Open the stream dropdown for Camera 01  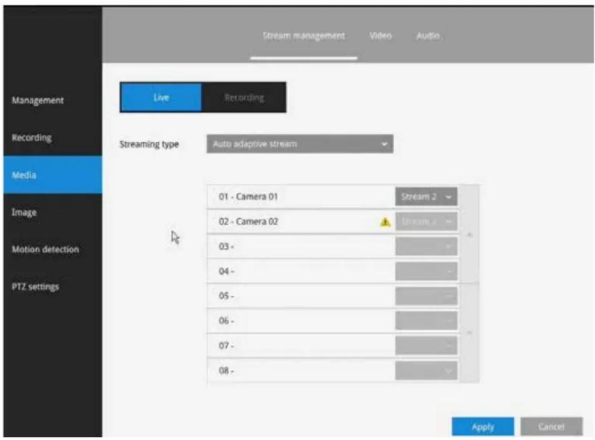click(x=426, y=197)
